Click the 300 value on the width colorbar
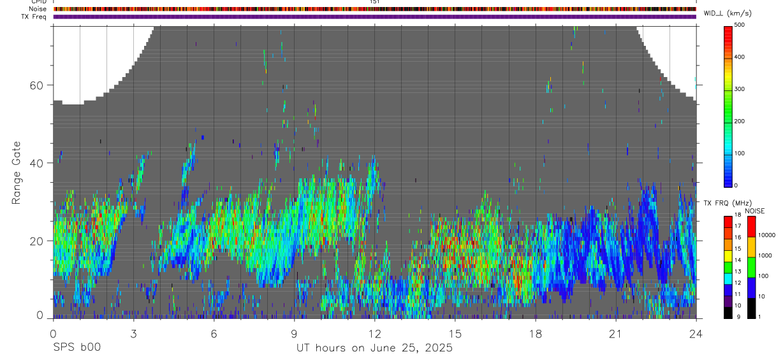The height and width of the screenshot is (361, 783). tap(740, 89)
